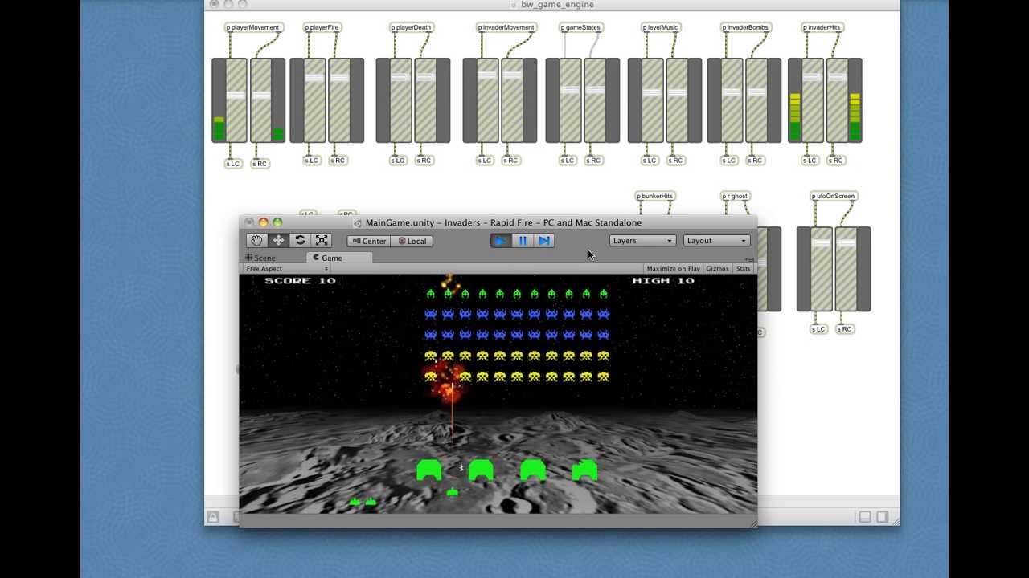The width and height of the screenshot is (1029, 578).
Task: Click the patcher lock icon in bw_game_engine
Action: click(x=213, y=517)
